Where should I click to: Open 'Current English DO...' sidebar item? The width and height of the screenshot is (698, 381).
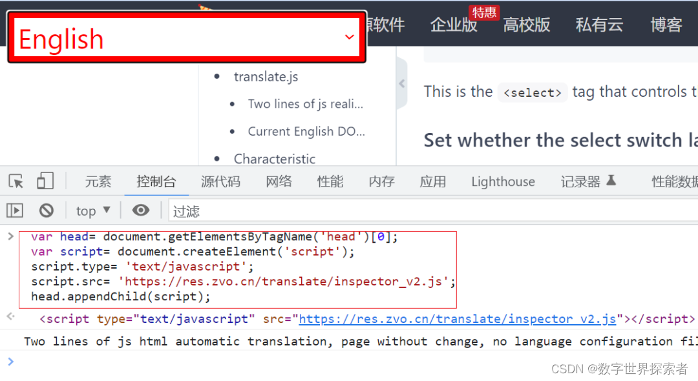[x=306, y=132]
